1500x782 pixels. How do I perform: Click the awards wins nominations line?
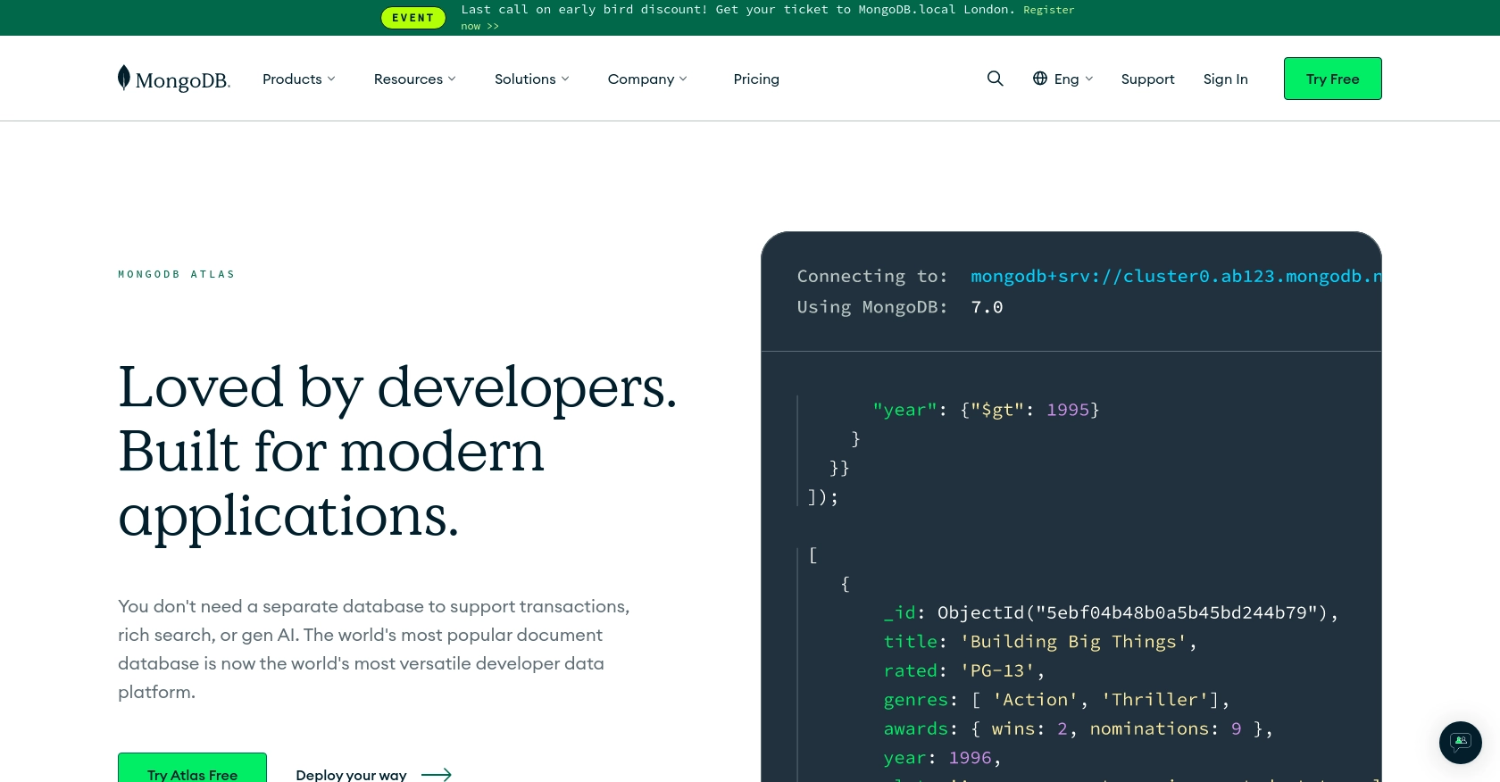click(x=1078, y=728)
